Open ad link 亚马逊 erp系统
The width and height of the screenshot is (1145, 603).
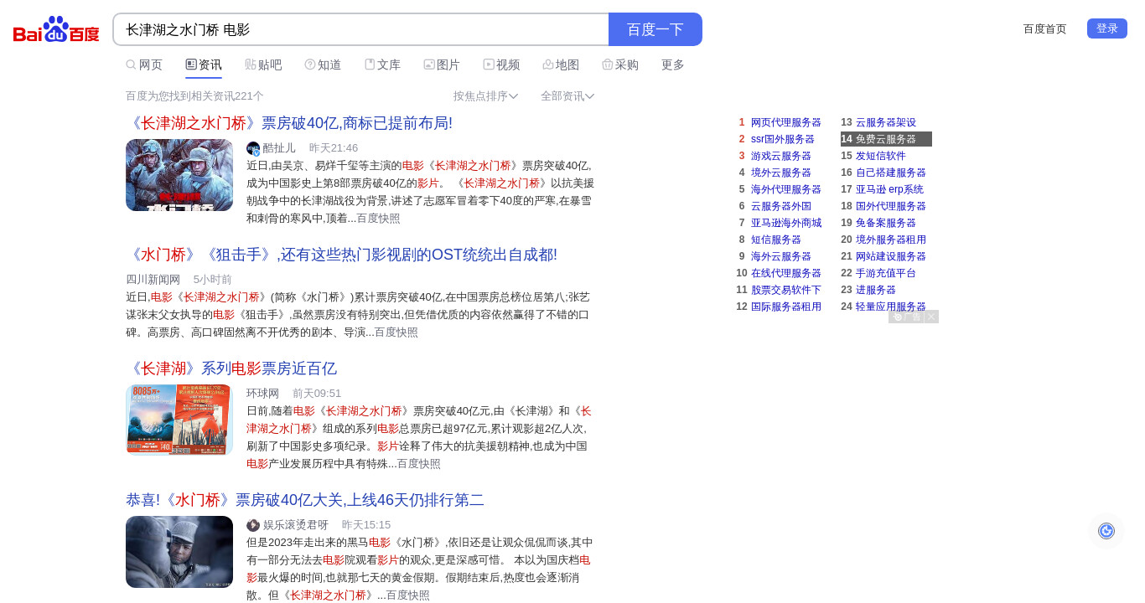pyautogui.click(x=889, y=189)
